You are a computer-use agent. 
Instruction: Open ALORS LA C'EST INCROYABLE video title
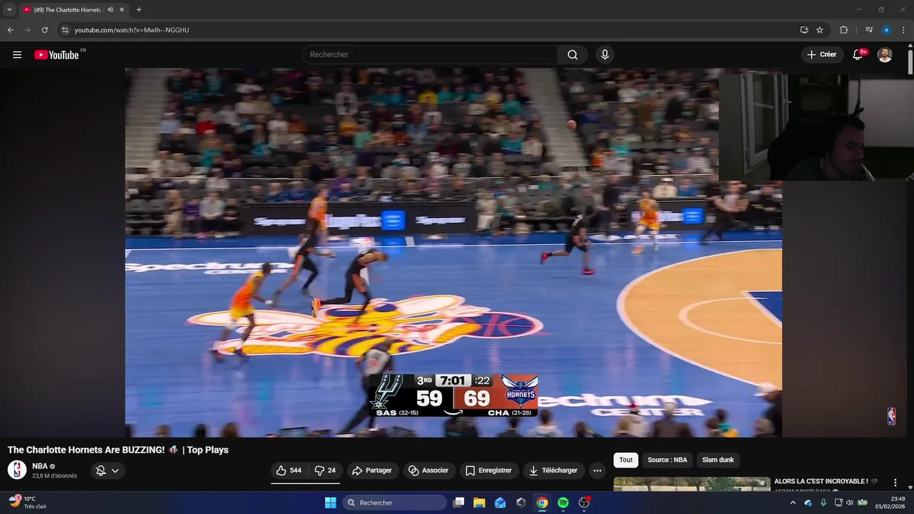click(826, 481)
